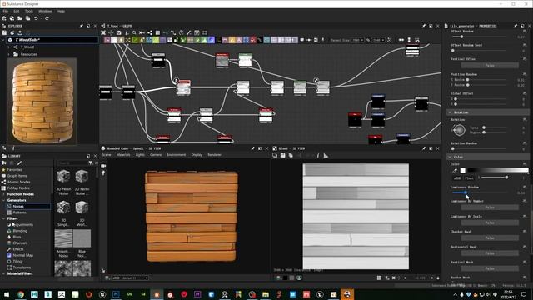533x300 pixels.
Task: Open the Edit menu
Action: coord(17,11)
